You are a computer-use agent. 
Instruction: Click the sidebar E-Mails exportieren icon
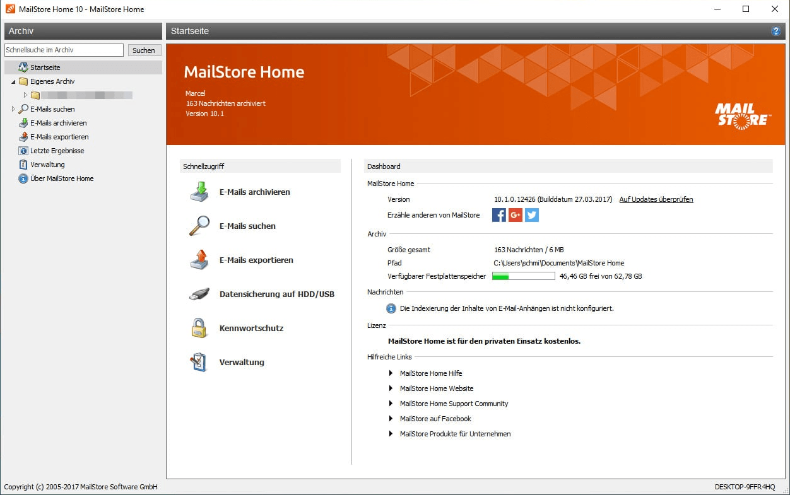tap(23, 137)
